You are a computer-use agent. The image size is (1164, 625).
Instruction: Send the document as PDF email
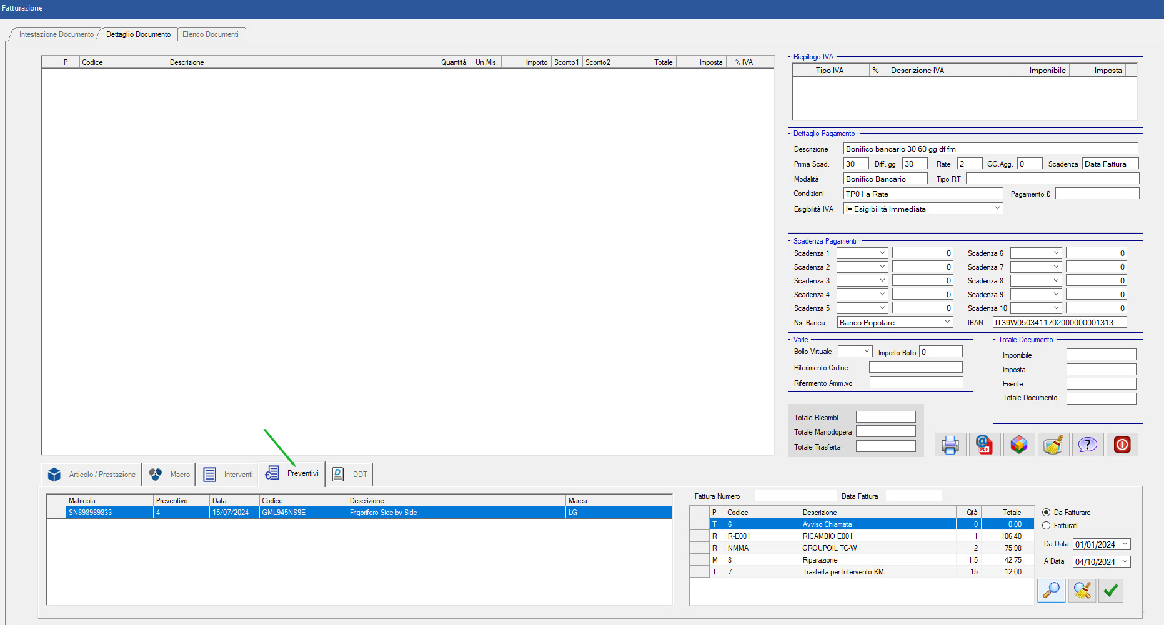[984, 445]
